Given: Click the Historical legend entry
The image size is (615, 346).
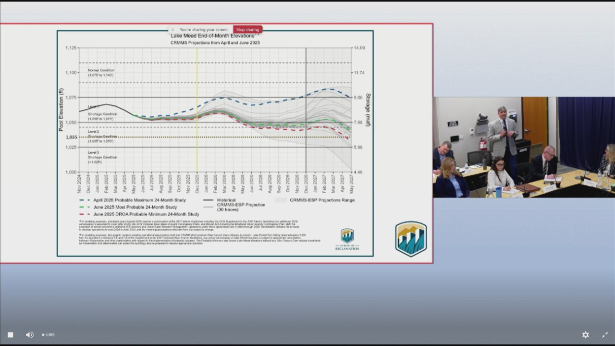Looking at the screenshot, I should 226,200.
